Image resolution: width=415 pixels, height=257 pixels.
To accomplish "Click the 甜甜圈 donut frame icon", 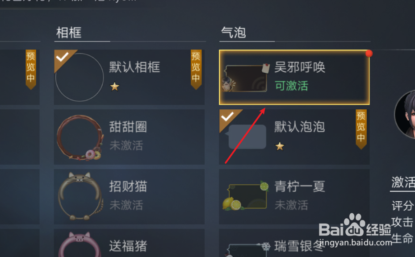I will point(80,137).
